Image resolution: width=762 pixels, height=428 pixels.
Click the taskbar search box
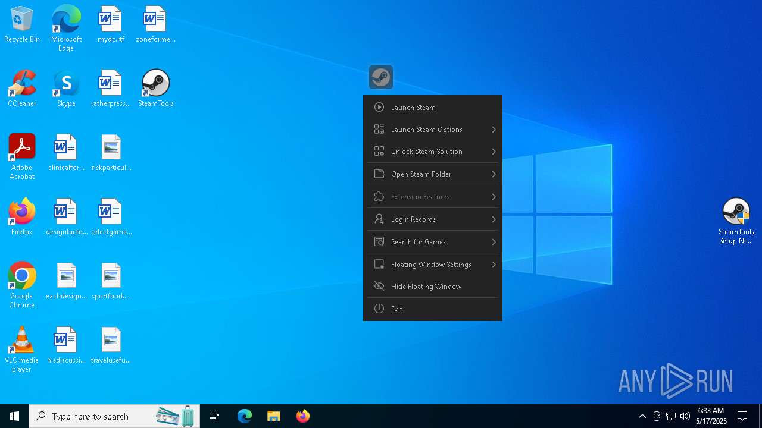114,416
